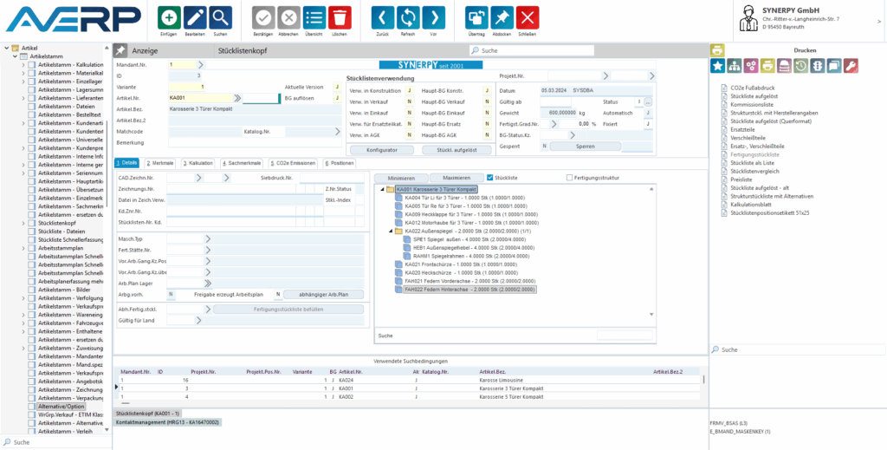Collapse the Artikelstamm tree node in the sidebar
The width and height of the screenshot is (887, 450).
(16, 55)
